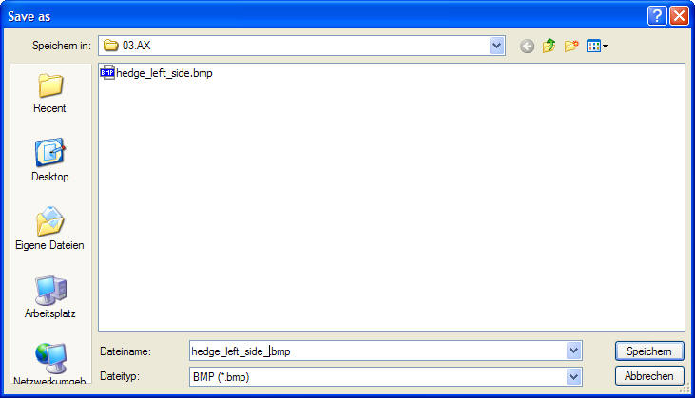Click the 03.AX folder combo box
The width and height of the screenshot is (695, 398).
[x=301, y=46]
